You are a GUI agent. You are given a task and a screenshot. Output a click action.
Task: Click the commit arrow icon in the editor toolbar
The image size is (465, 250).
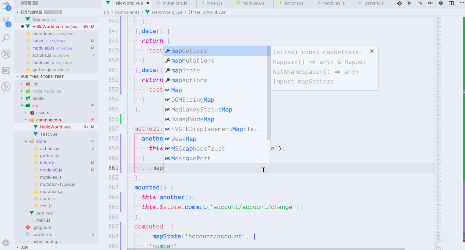pyautogui.click(x=430, y=3)
